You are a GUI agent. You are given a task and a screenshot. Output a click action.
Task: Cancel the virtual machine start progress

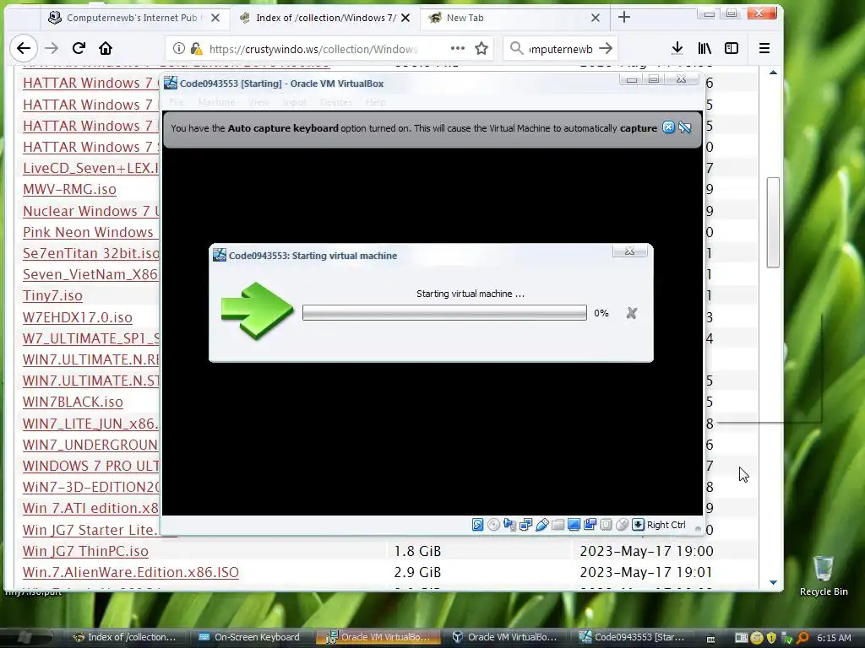point(632,313)
